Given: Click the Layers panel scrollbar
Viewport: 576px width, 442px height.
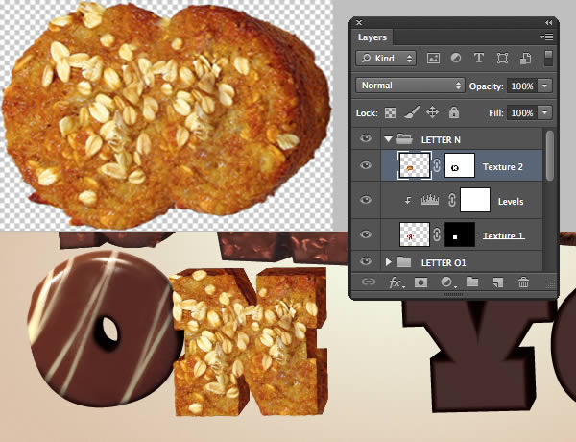Looking at the screenshot, I should pyautogui.click(x=549, y=156).
